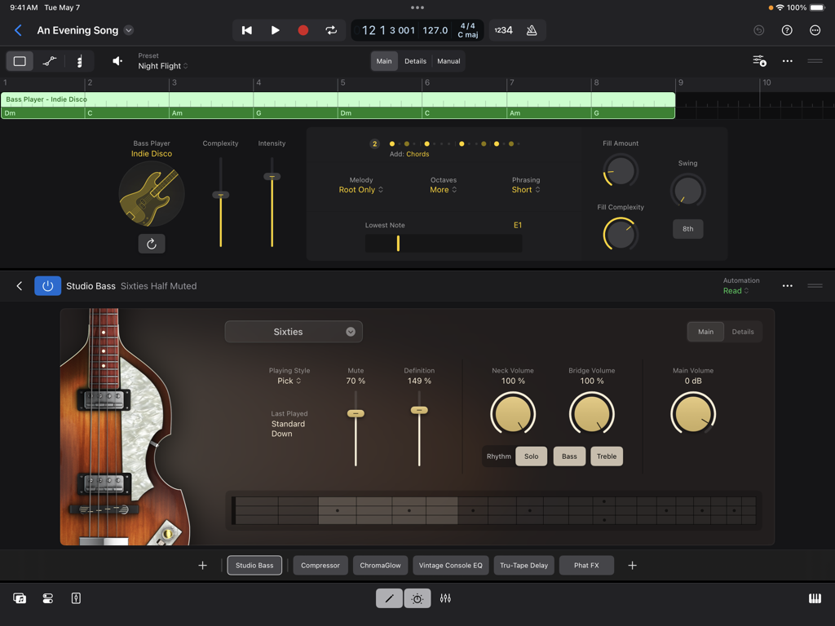Tap the regenerate performance icon below the bass guitar
Screen dimensions: 835x626
tap(152, 243)
